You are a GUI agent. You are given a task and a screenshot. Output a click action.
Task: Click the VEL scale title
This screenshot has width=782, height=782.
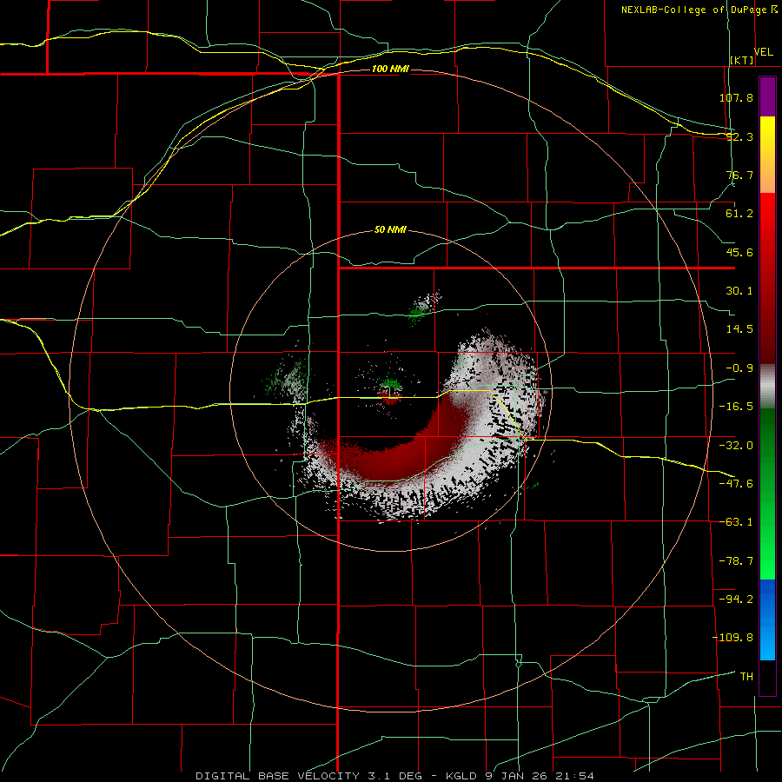[x=764, y=52]
